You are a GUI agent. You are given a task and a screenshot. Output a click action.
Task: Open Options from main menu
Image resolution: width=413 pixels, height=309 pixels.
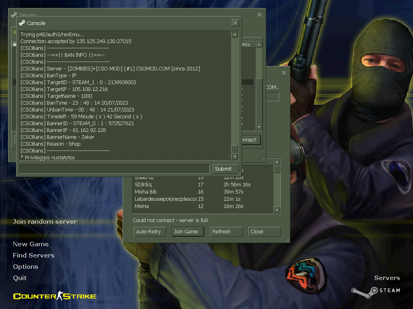click(x=25, y=267)
